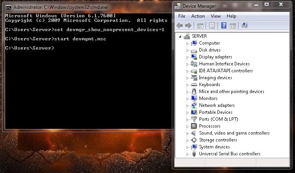Click the Keyboards icon
Image resolution: width=295 pixels, height=173 pixels.
tap(194, 85)
